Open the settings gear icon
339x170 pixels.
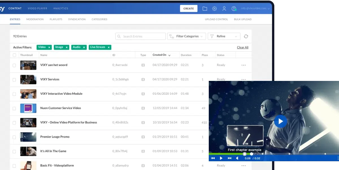[x=214, y=8]
